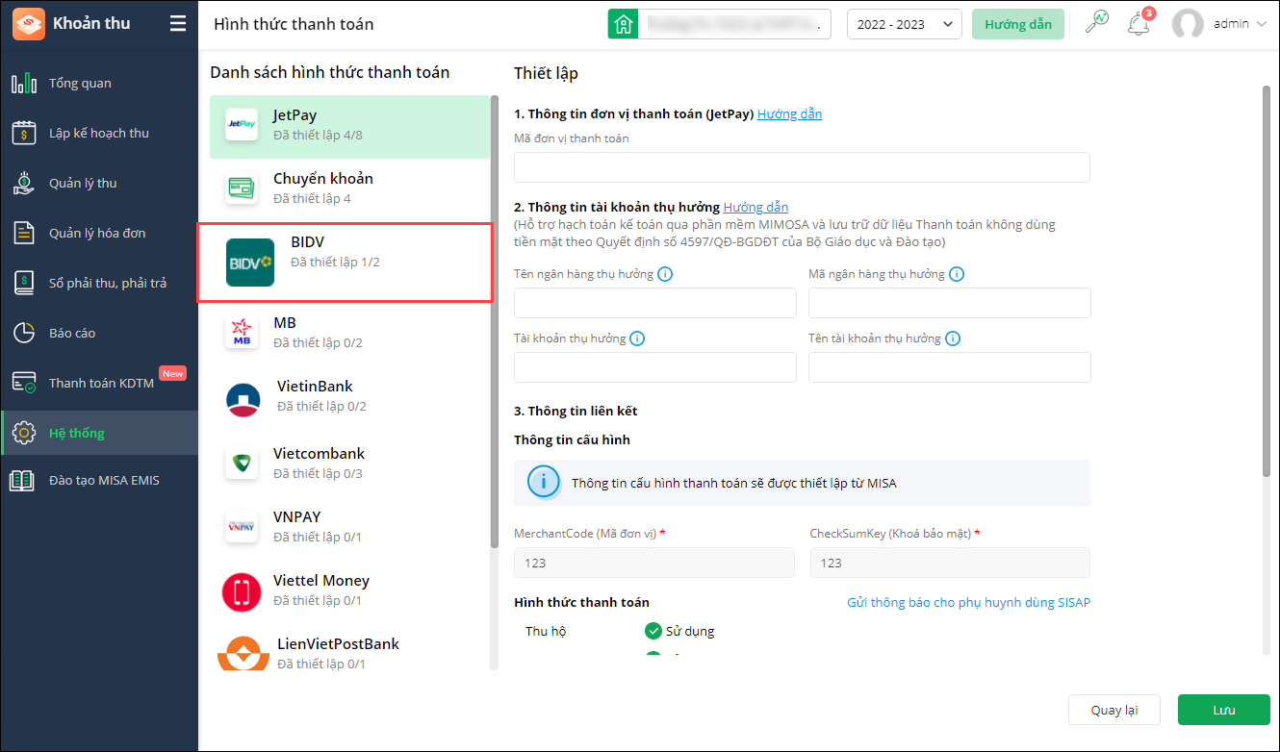Click info icon beside Tên ngân hàng thụ hưởng
The height and width of the screenshot is (752, 1280).
[665, 274]
